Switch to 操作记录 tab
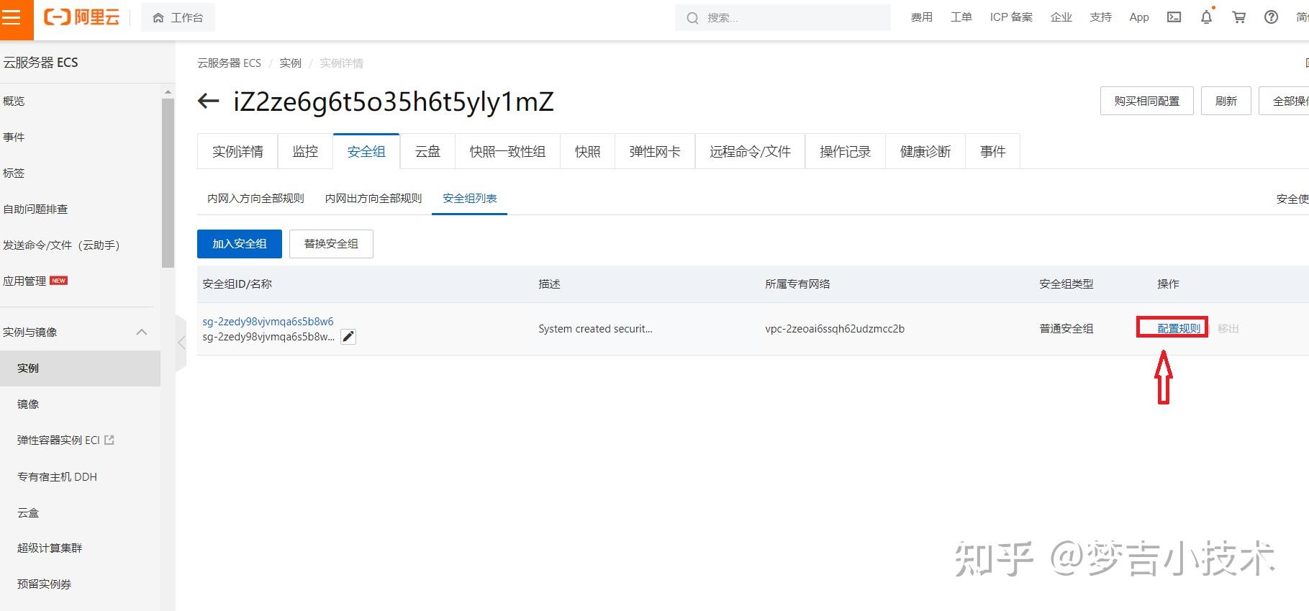 [x=845, y=151]
